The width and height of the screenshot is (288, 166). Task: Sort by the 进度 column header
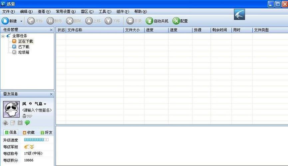pyautogui.click(x=156, y=30)
